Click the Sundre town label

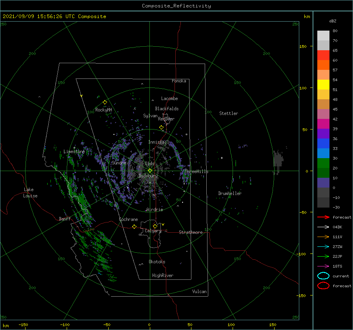pyautogui.click(x=119, y=163)
